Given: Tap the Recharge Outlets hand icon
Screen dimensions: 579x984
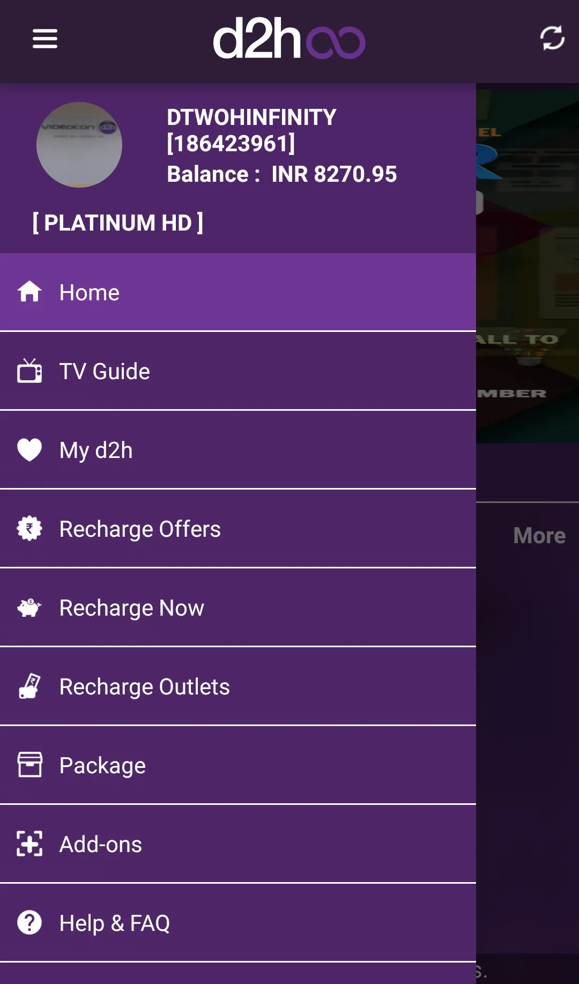Looking at the screenshot, I should 29,686.
